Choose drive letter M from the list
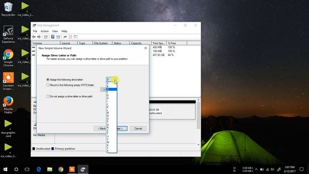 [x=112, y=113]
